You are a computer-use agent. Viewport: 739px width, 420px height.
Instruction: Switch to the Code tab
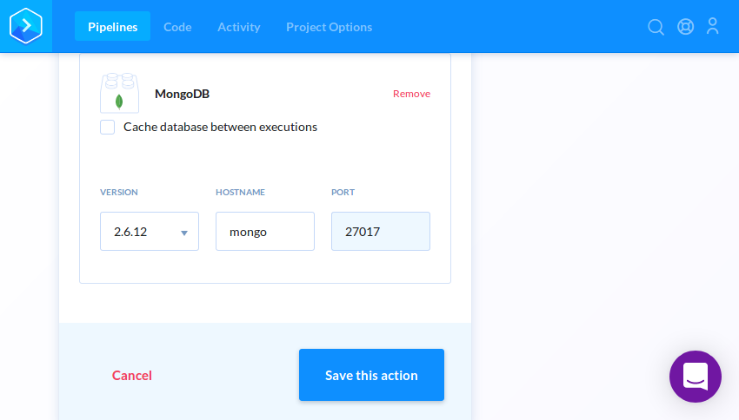pyautogui.click(x=177, y=27)
